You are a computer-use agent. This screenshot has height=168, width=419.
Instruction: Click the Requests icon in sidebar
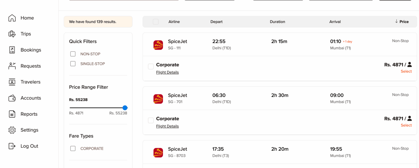tap(12, 66)
